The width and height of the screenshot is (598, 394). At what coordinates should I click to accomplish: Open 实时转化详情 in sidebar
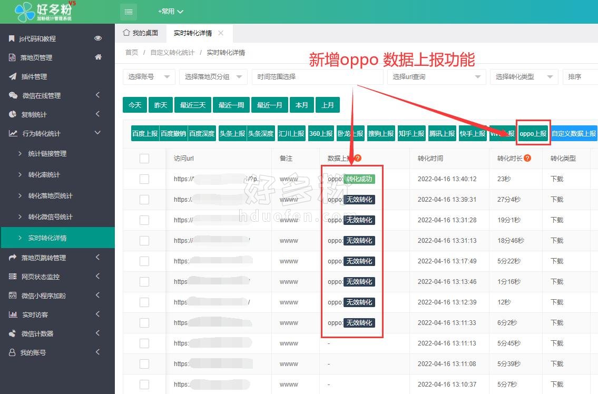(57, 238)
